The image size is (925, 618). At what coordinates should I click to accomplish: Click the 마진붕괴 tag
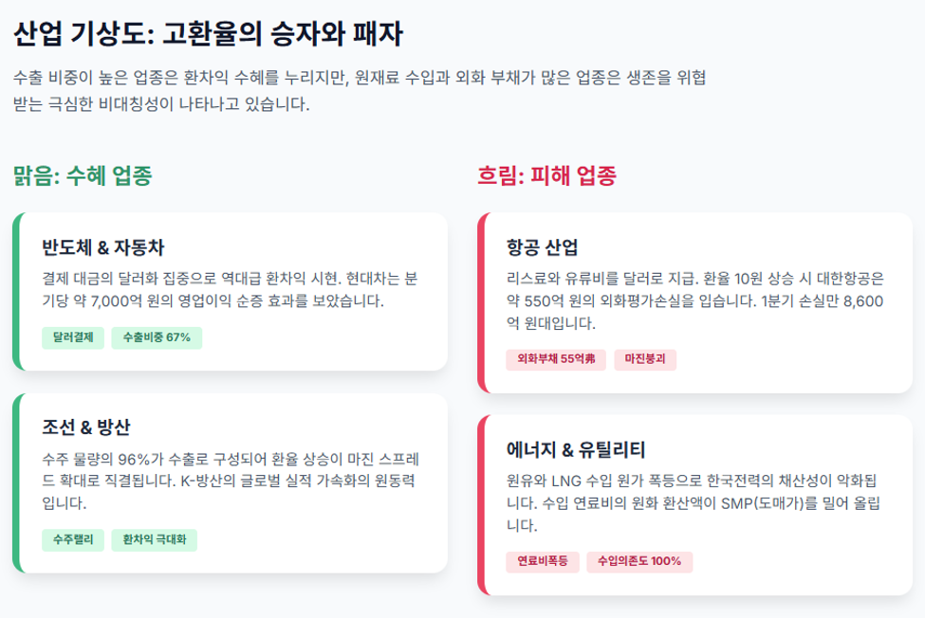[645, 359]
